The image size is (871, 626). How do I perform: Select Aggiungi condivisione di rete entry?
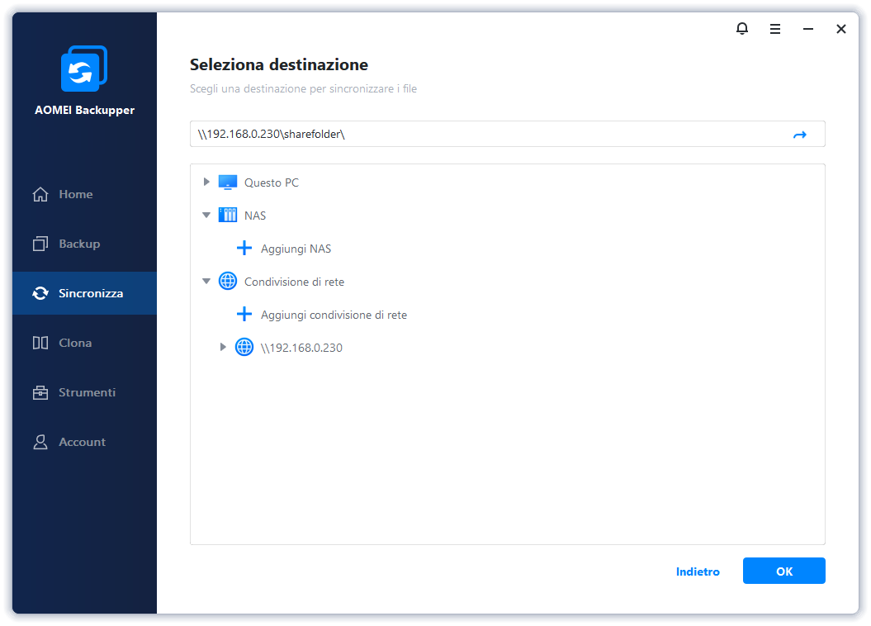[334, 315]
